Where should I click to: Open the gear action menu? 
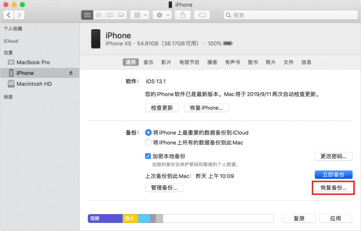click(x=162, y=15)
